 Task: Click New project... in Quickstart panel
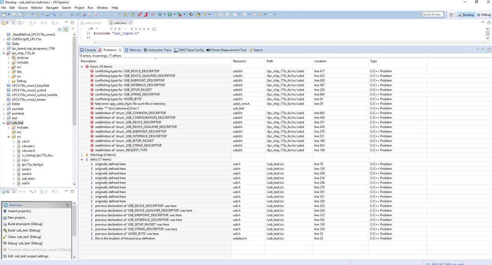point(17,217)
